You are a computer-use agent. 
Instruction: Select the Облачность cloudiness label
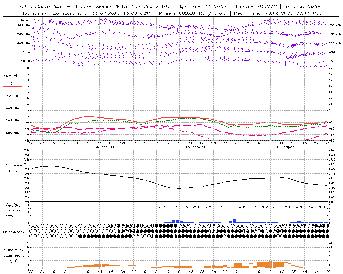(14, 232)
